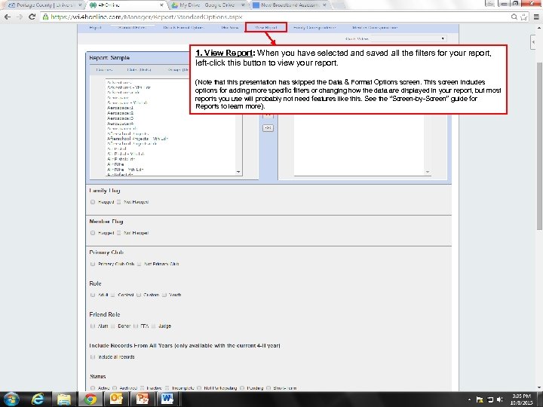543x407 pixels.
Task: Open the Windows Start menu
Action: pyautogui.click(x=11, y=399)
